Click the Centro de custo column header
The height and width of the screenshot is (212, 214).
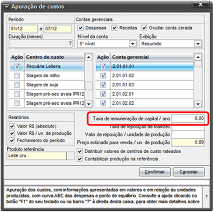tap(54, 57)
